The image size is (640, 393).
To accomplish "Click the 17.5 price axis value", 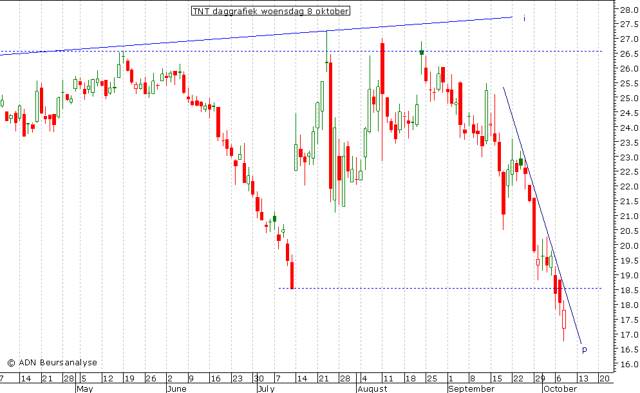I will click(x=629, y=320).
